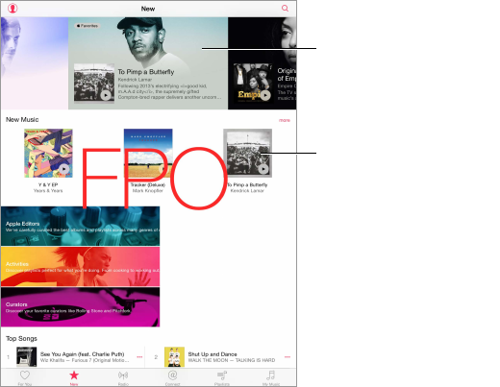Open the account profile icon

tap(12, 8)
